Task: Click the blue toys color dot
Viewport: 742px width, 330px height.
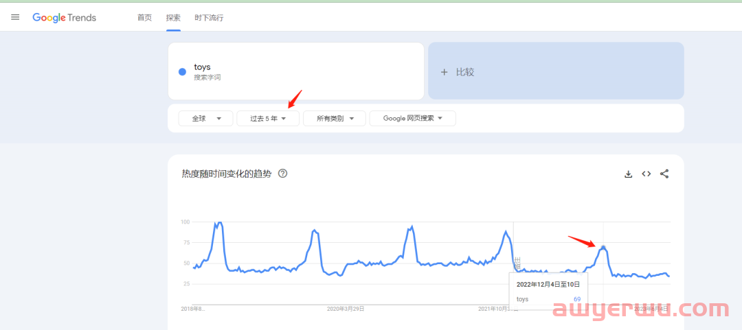Action: click(182, 72)
